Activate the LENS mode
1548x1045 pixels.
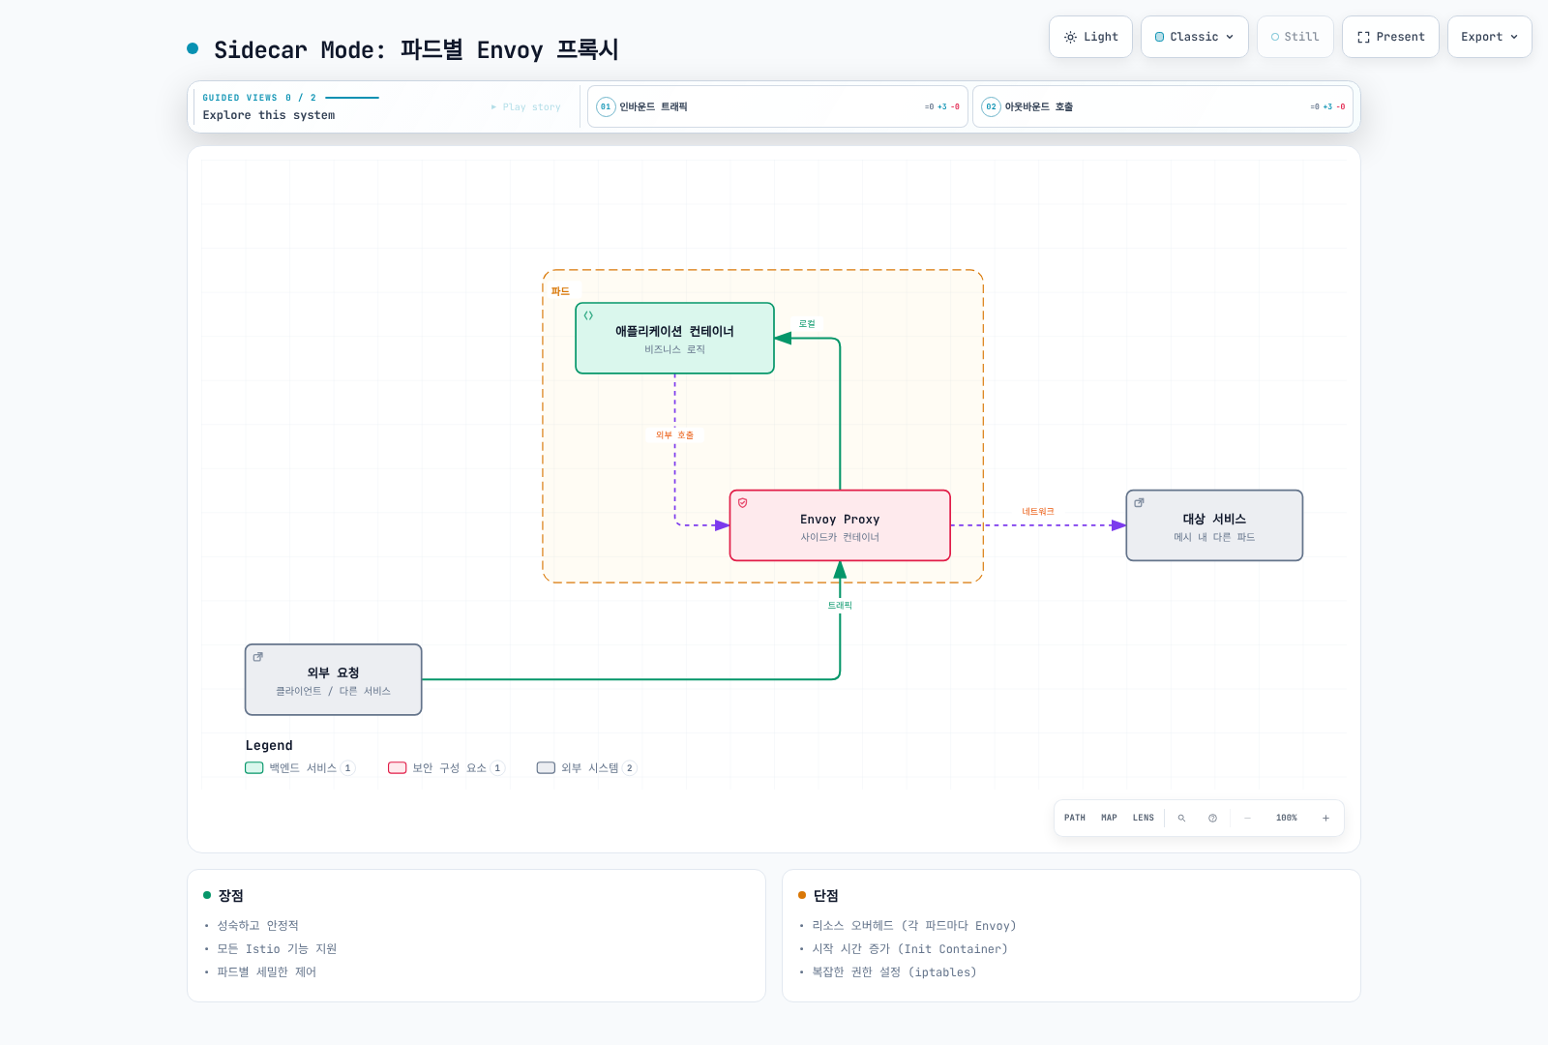coord(1144,818)
